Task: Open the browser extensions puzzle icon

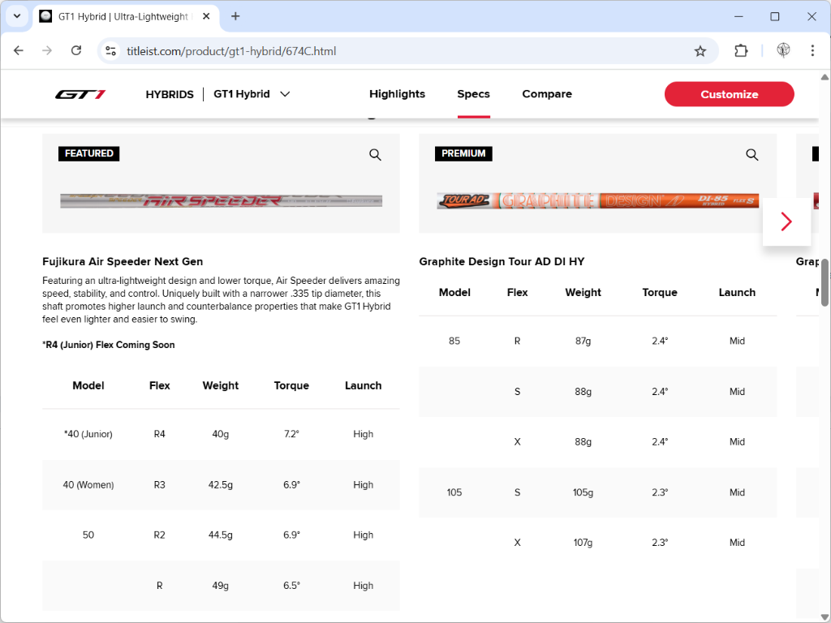Action: click(741, 51)
